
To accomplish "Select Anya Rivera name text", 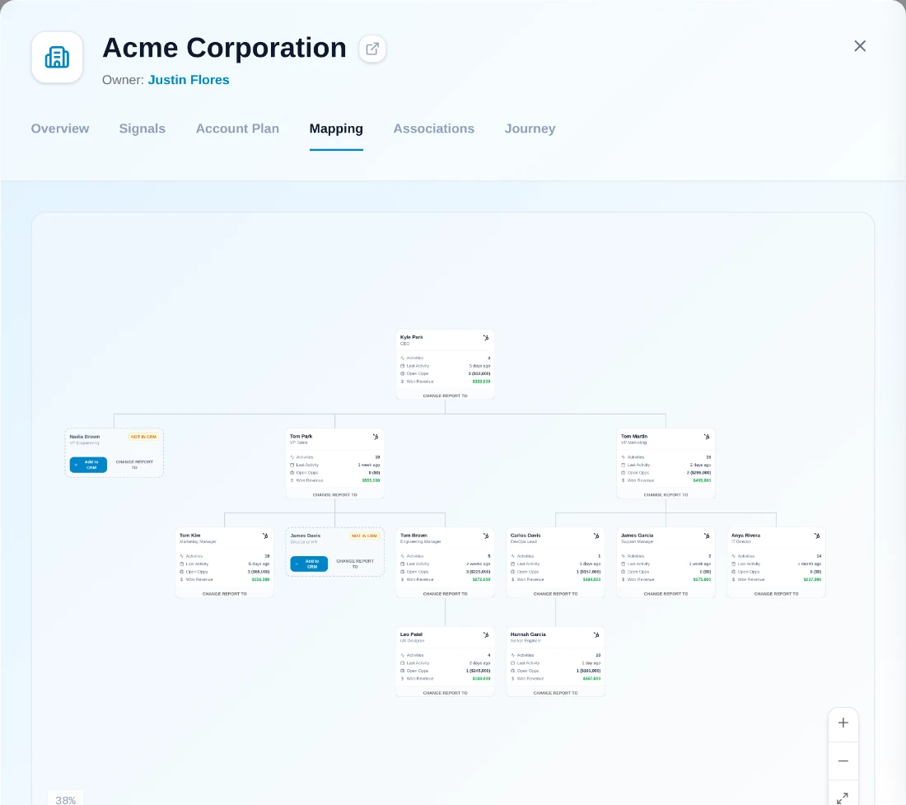I will tap(745, 535).
